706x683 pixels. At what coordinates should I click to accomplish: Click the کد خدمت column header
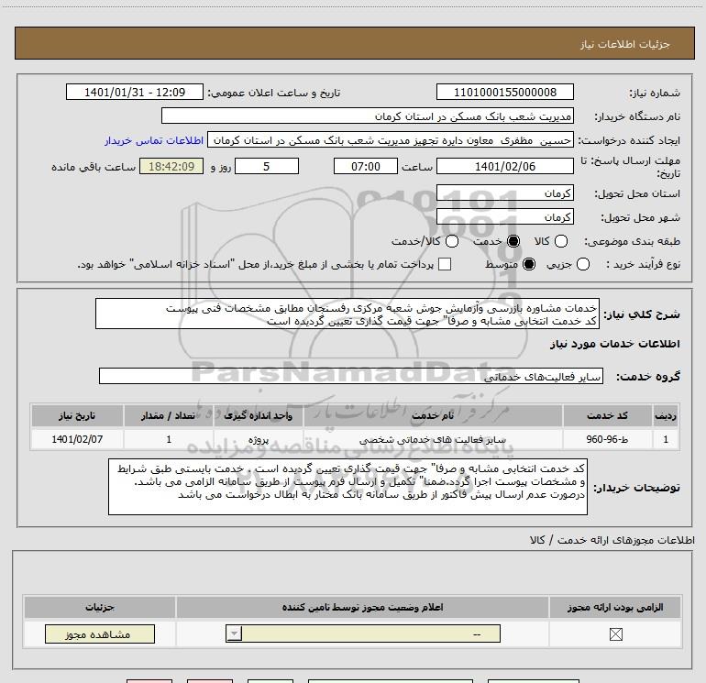[x=607, y=415]
